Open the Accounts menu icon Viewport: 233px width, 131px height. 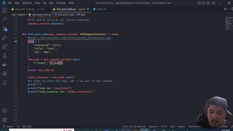click(4, 111)
